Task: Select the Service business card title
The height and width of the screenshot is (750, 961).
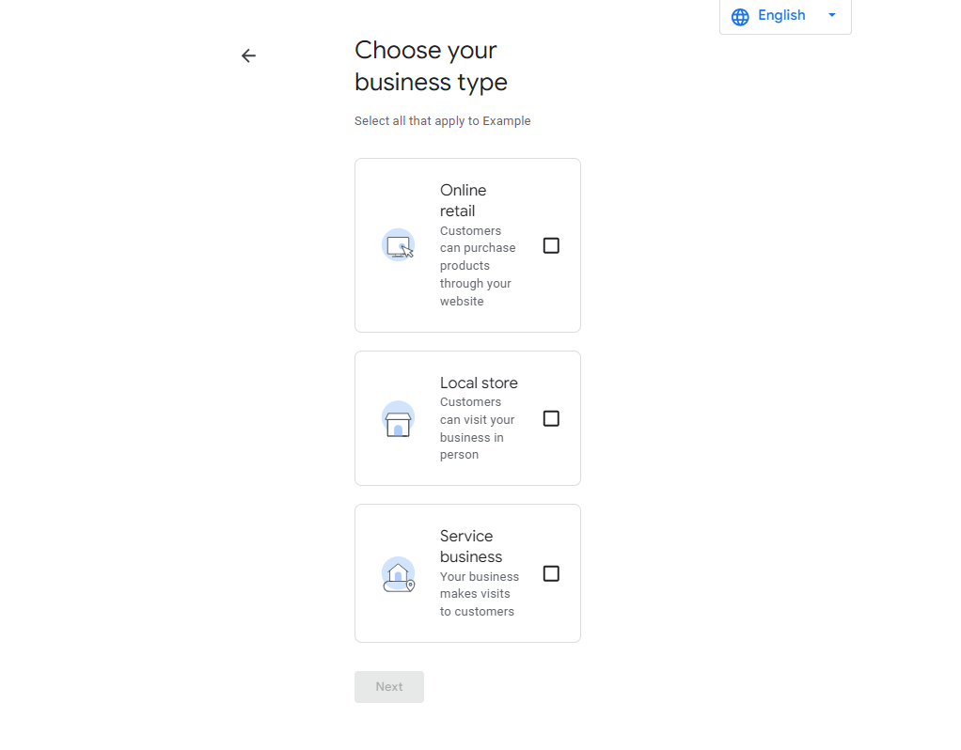Action: coord(471,546)
